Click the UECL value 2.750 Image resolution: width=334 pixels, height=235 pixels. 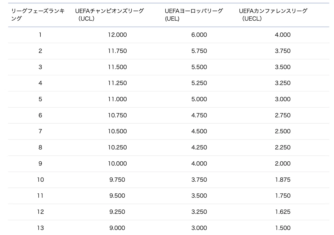[x=283, y=116]
